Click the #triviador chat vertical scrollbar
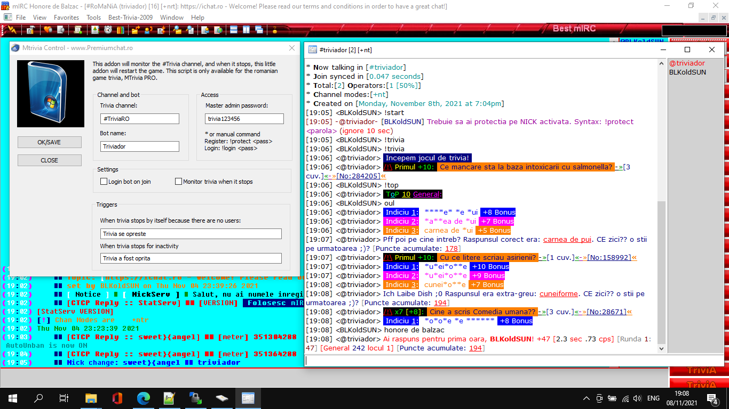This screenshot has height=409, width=729. point(662,206)
